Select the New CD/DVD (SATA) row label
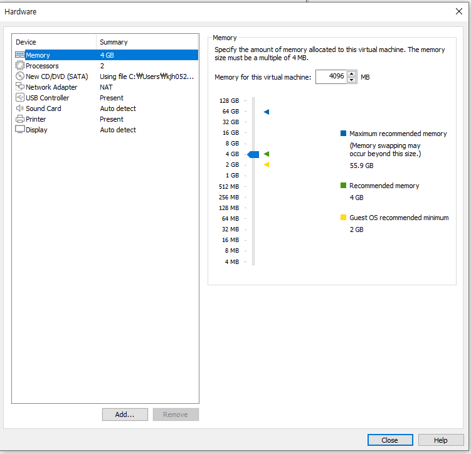The image size is (471, 454). pos(57,77)
